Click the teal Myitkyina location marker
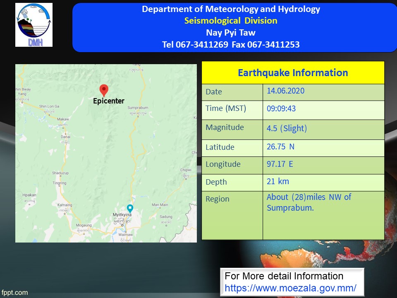 (x=130, y=208)
